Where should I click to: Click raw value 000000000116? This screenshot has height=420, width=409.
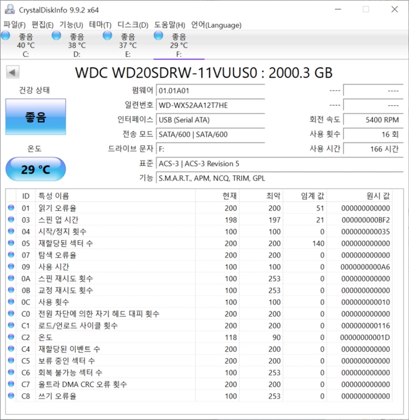[x=365, y=326]
